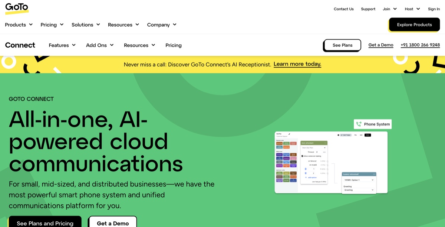This screenshot has width=445, height=227.
Task: Click the black Save button in mockup
Action: click(x=367, y=135)
